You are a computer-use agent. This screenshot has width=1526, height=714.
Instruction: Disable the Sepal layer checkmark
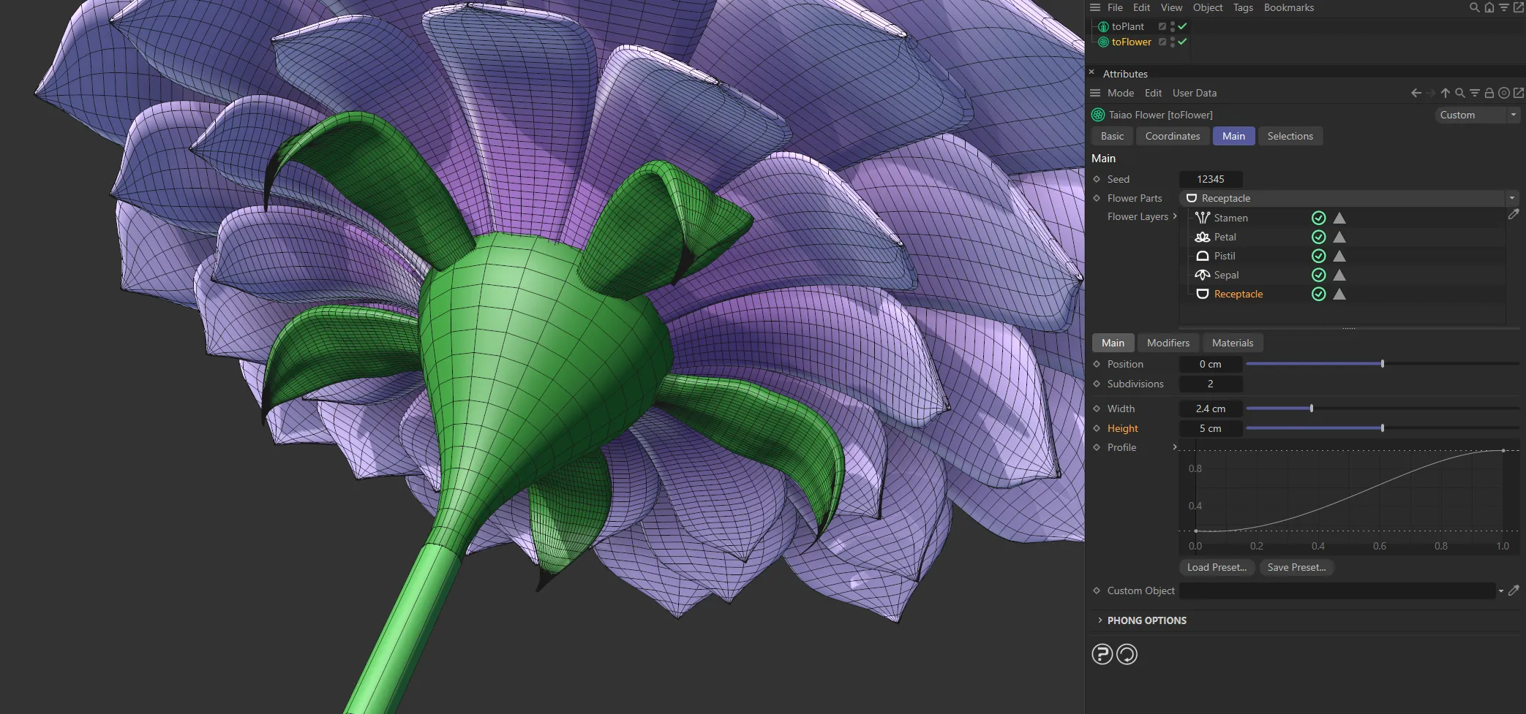(x=1319, y=274)
